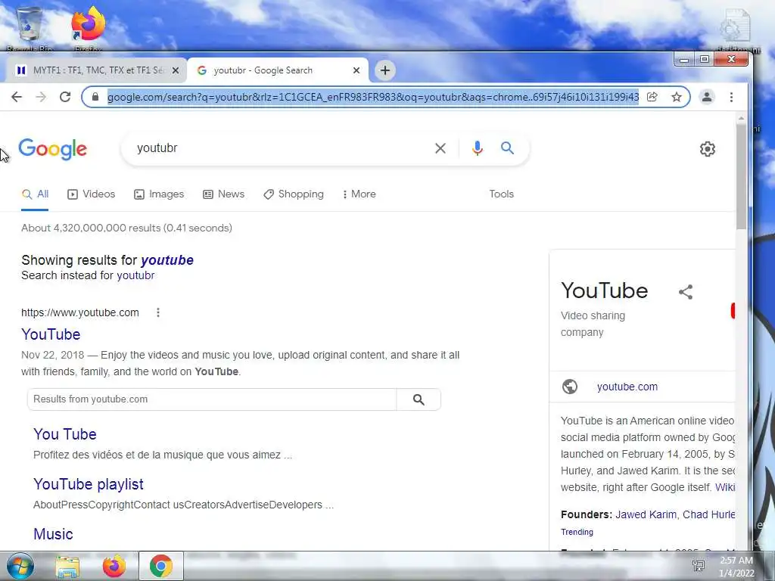Reload the current page

tap(65, 97)
